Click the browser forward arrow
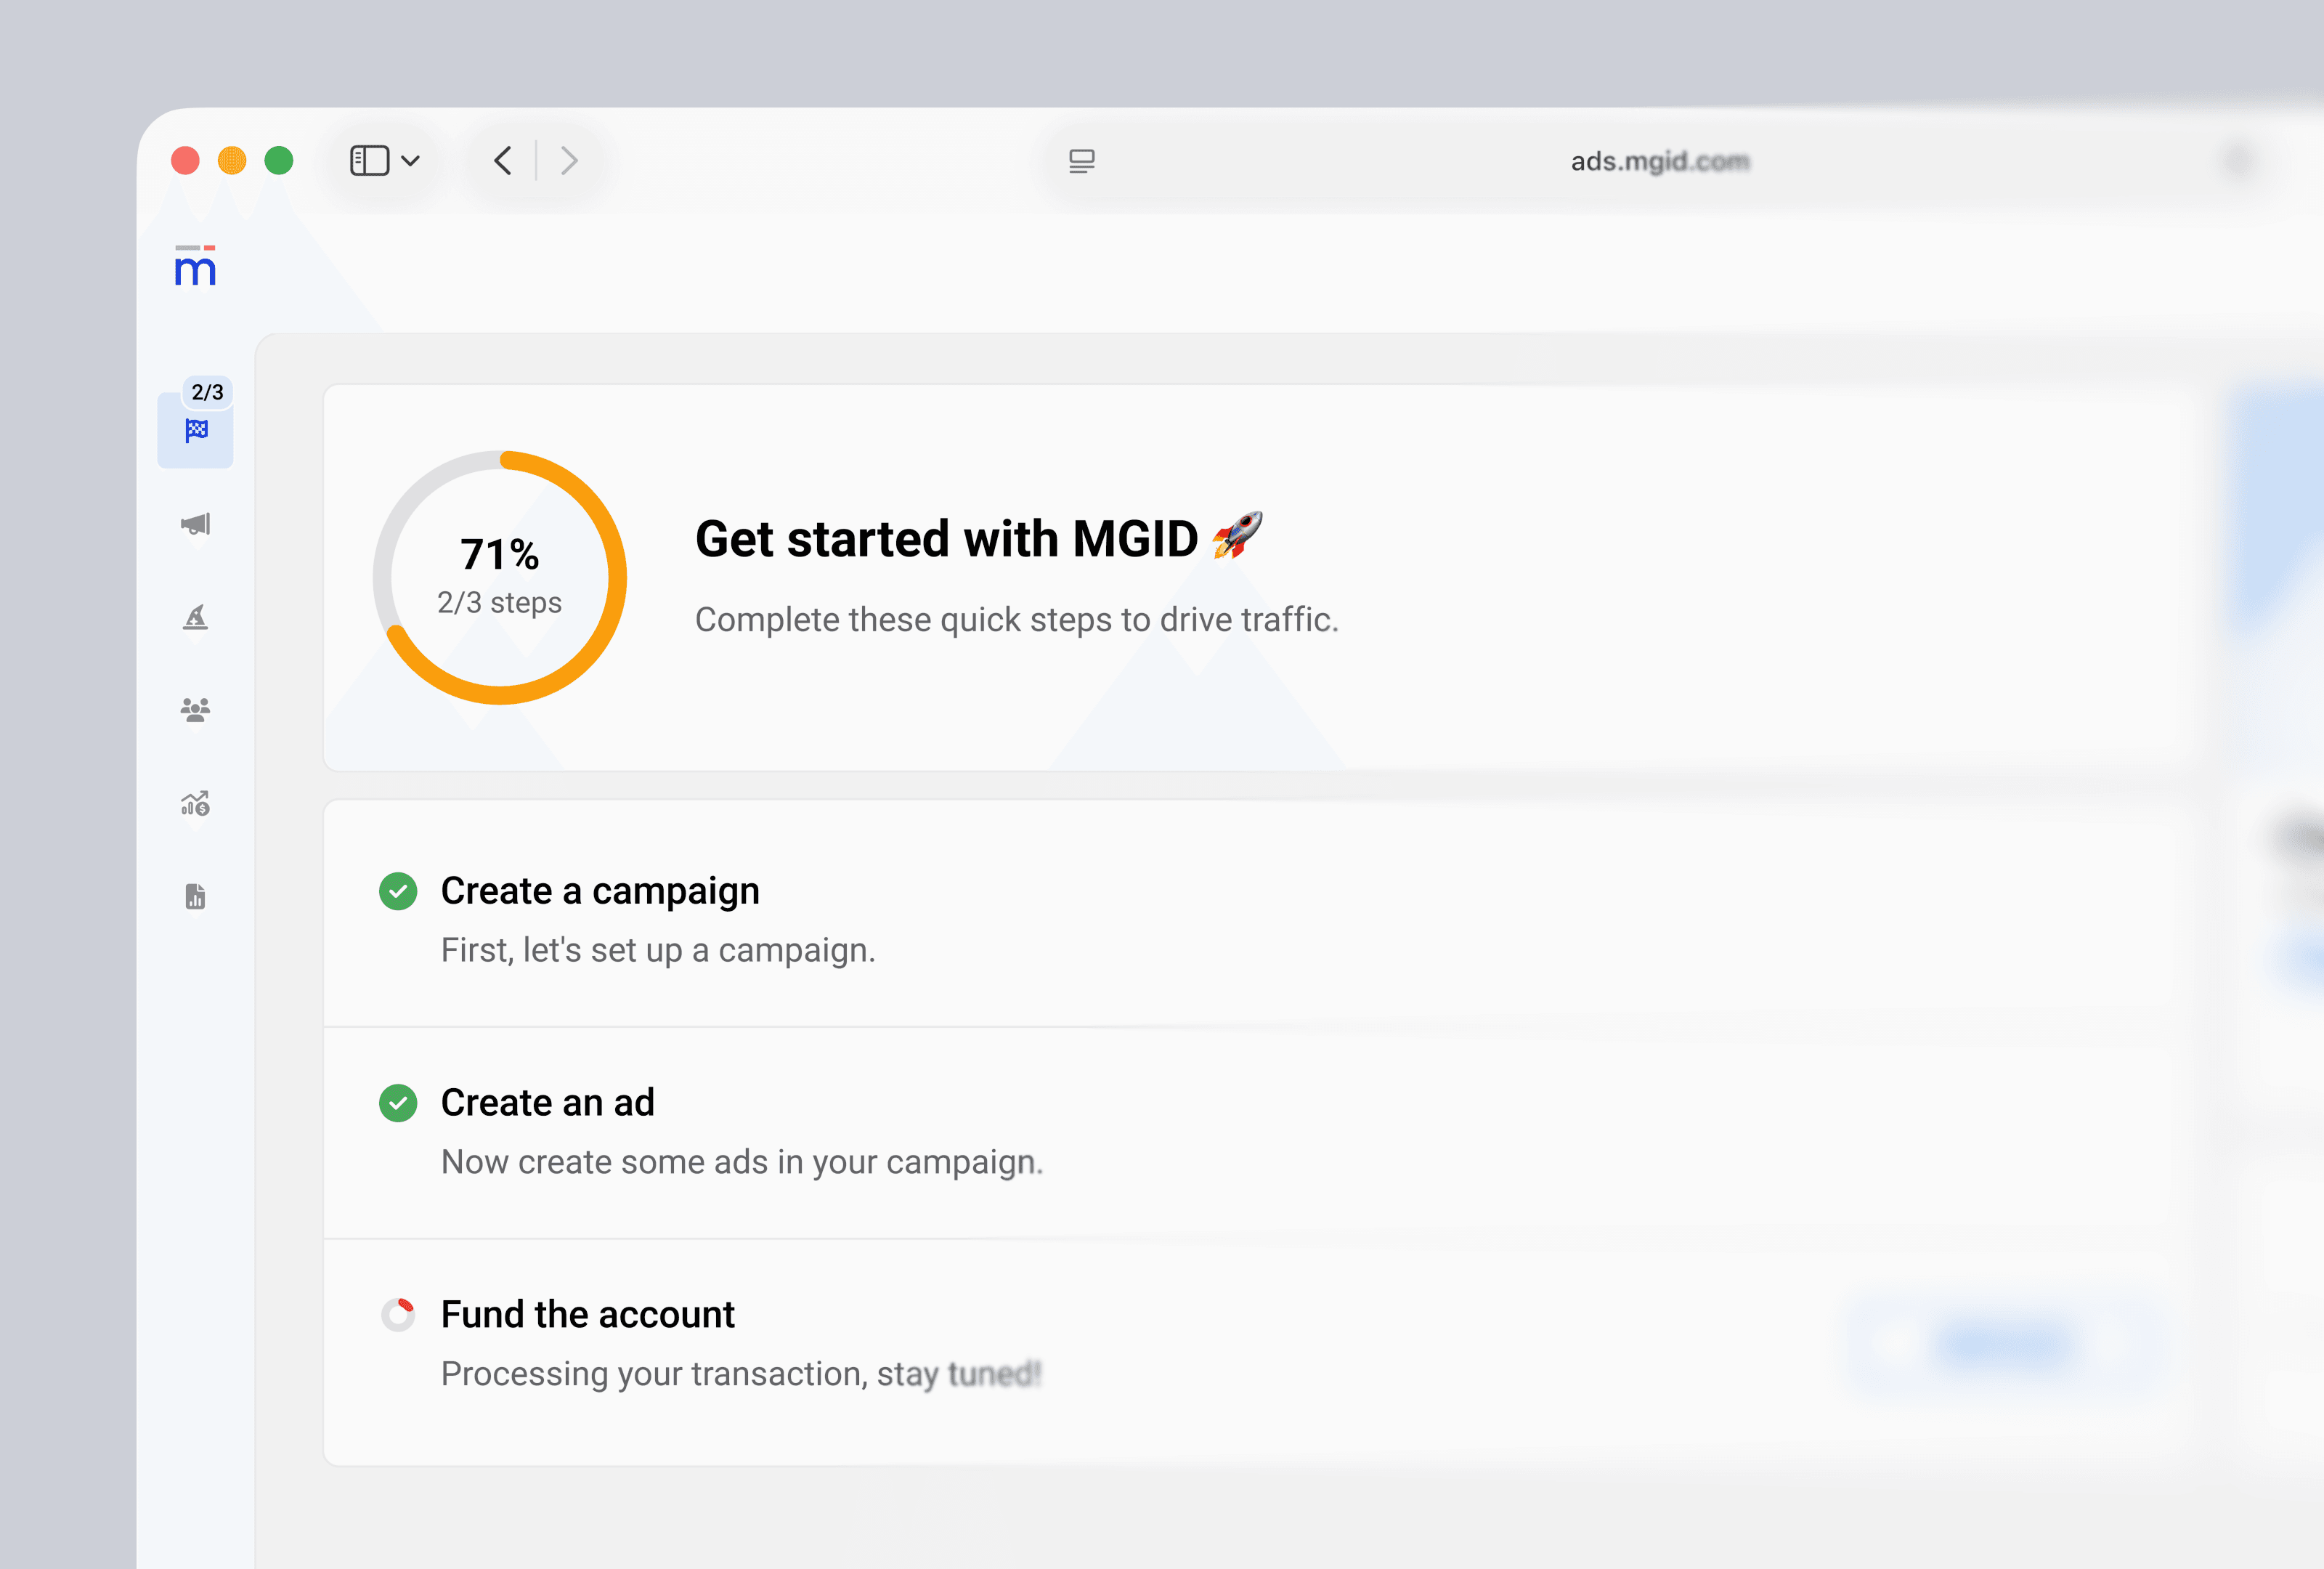Image resolution: width=2324 pixels, height=1569 pixels. (x=569, y=160)
